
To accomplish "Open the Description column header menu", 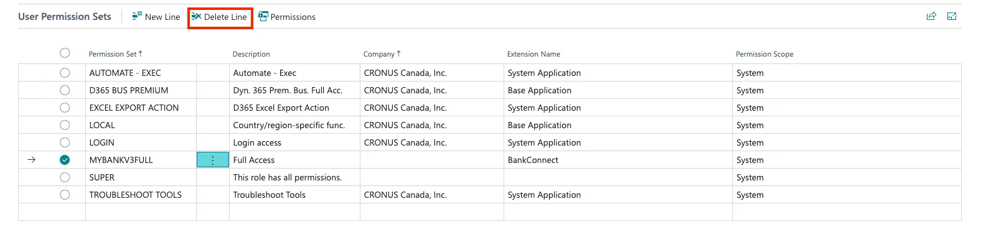I will click(x=251, y=54).
